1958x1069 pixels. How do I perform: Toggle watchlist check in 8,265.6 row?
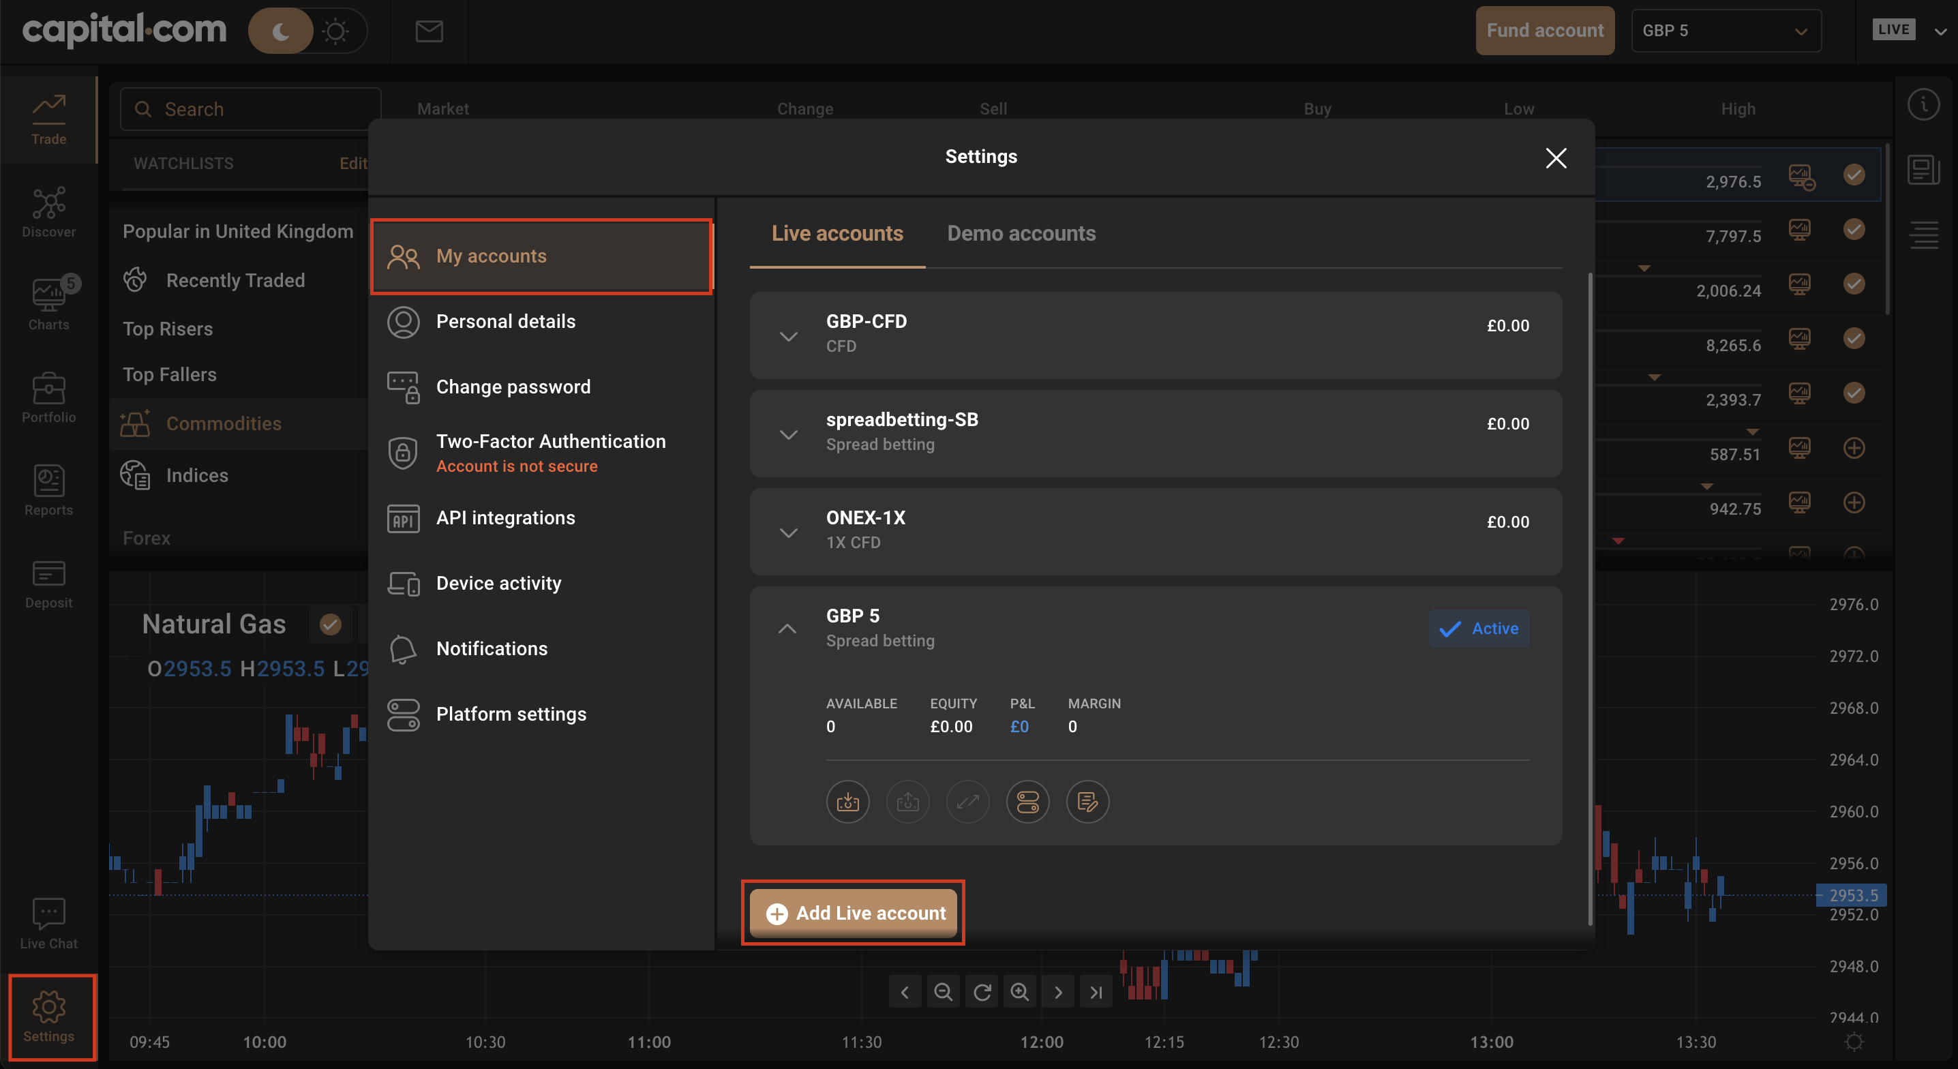coord(1854,338)
